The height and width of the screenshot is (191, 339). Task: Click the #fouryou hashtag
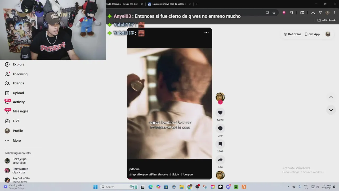[x=186, y=175]
